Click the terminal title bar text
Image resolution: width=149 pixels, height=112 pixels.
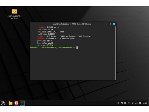pyautogui.click(x=73, y=24)
